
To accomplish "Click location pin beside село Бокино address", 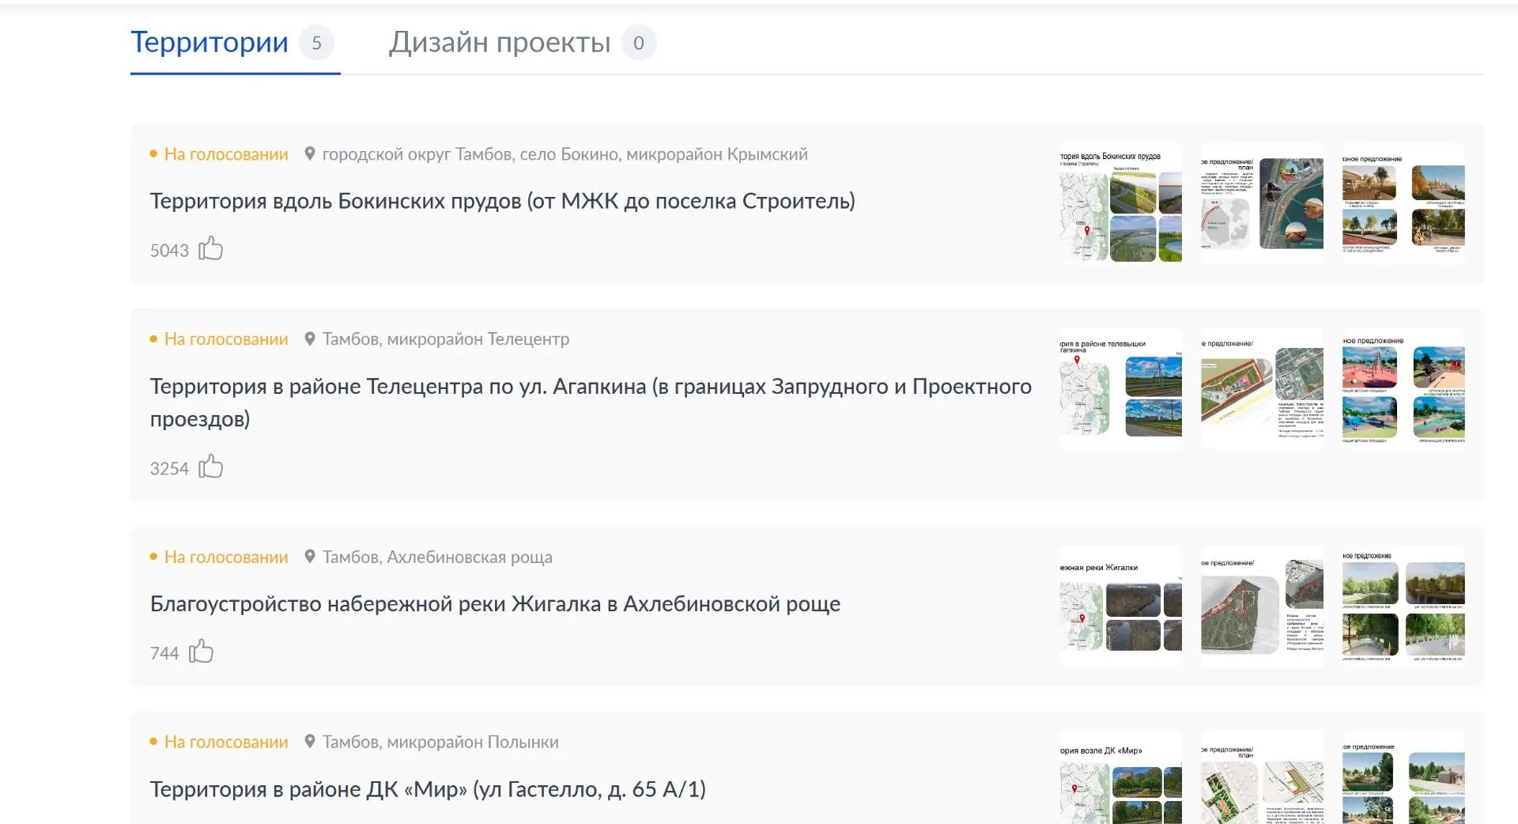I will click(310, 154).
